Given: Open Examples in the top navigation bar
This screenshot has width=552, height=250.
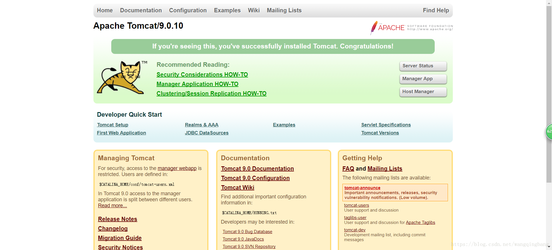Looking at the screenshot, I should coord(227,10).
